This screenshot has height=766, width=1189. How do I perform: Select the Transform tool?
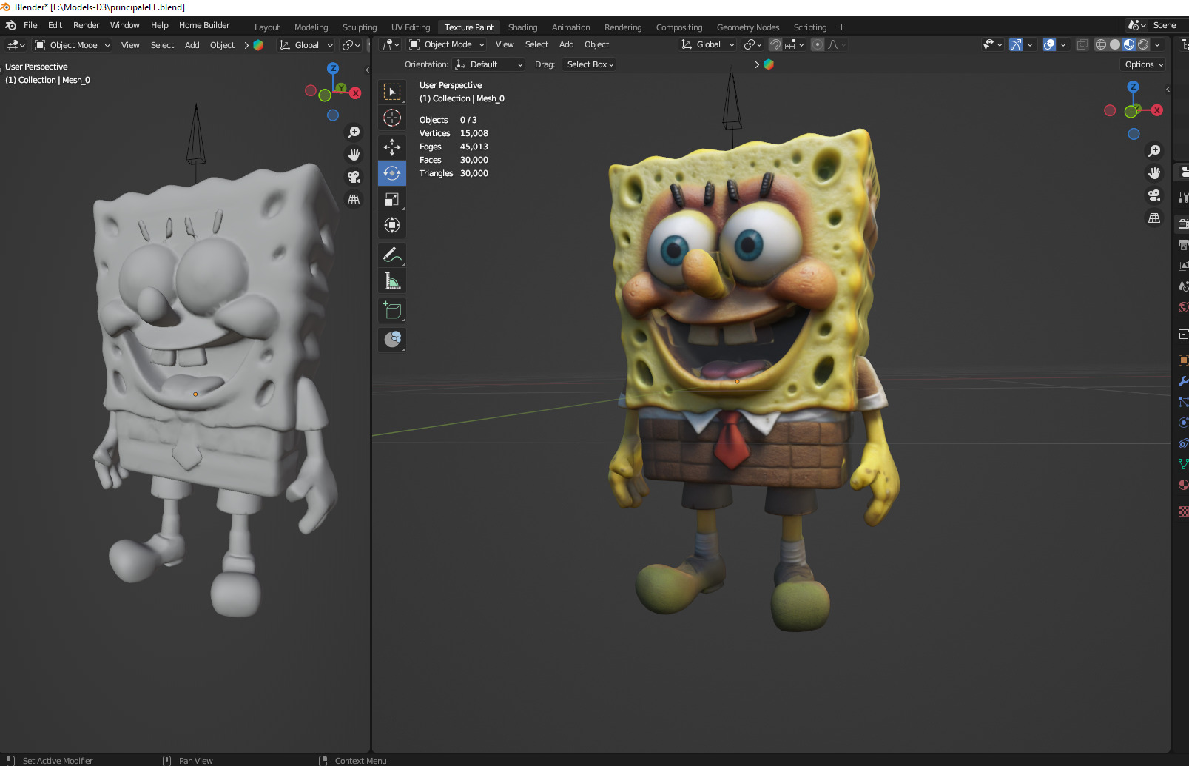coord(392,225)
